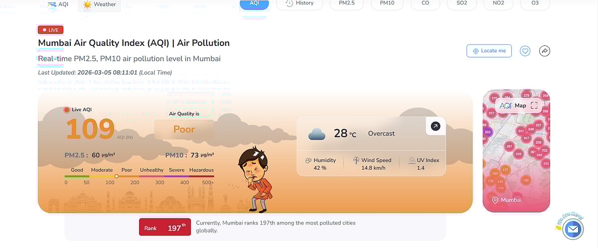Open the map thumbnail of Mumbai
The image size is (598, 248).
[516, 151]
